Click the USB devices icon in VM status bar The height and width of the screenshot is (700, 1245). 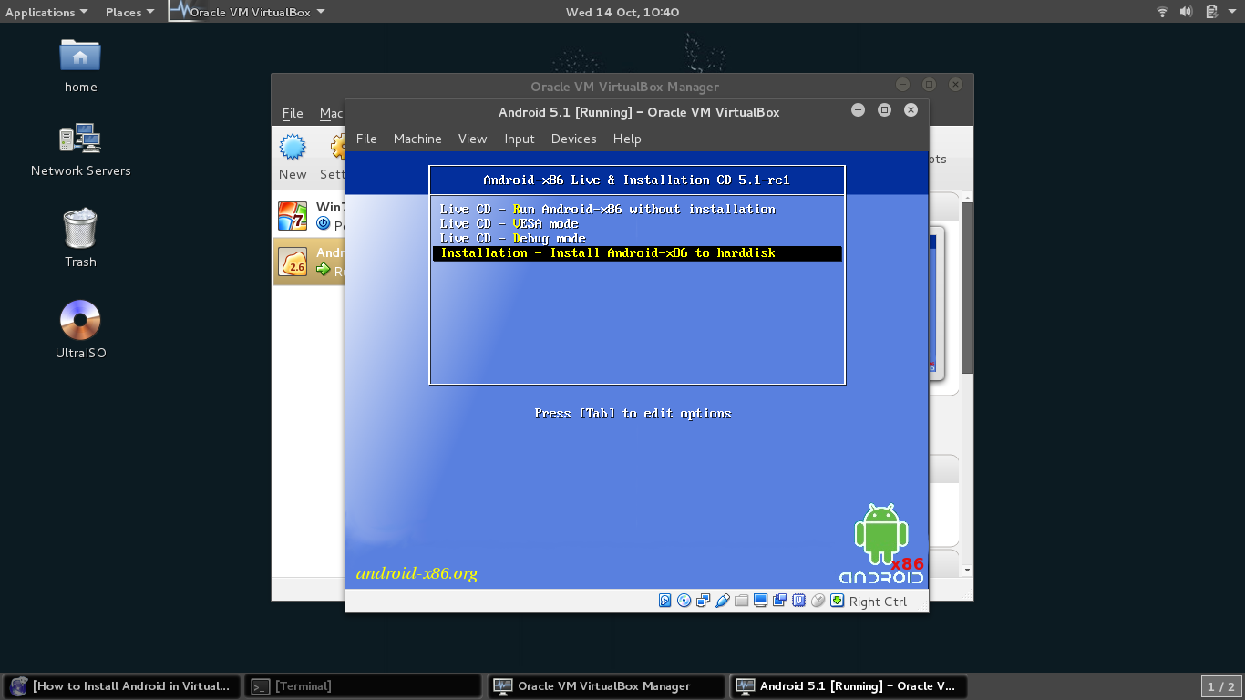click(x=723, y=601)
